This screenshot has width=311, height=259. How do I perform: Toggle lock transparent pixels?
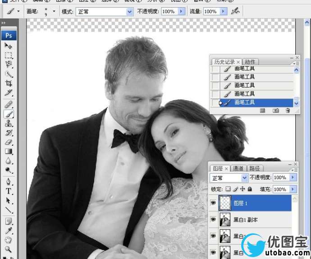(228, 189)
